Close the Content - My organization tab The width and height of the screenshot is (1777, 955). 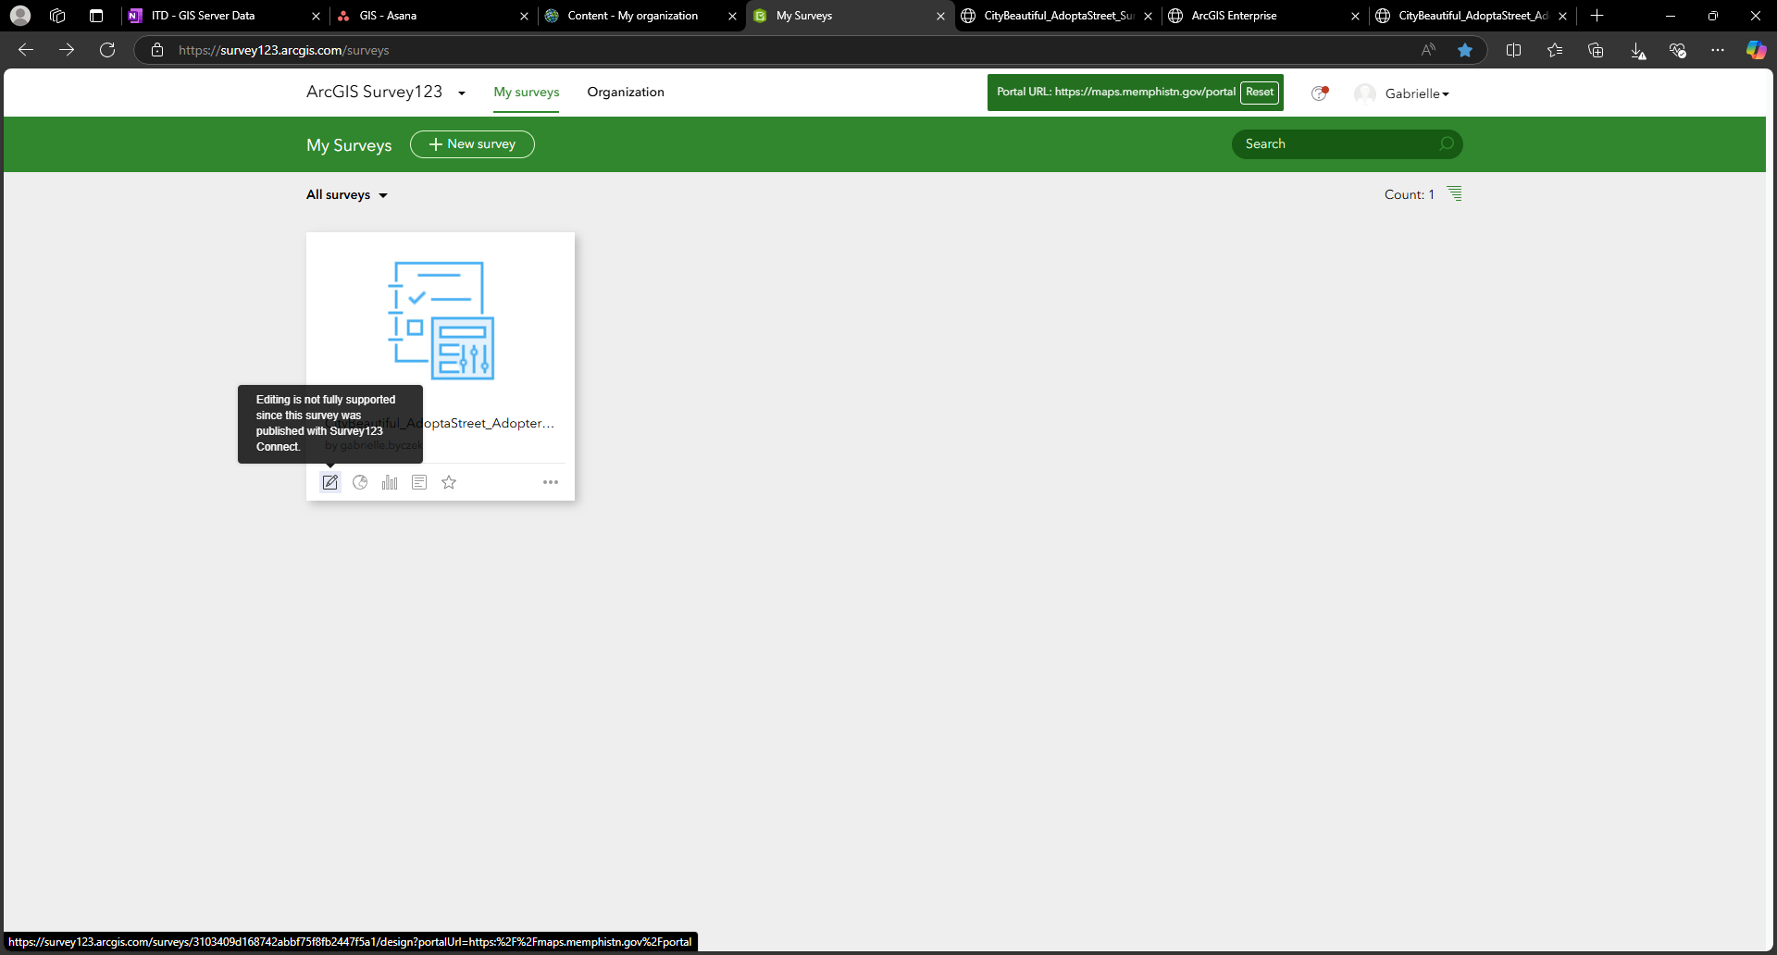(732, 16)
